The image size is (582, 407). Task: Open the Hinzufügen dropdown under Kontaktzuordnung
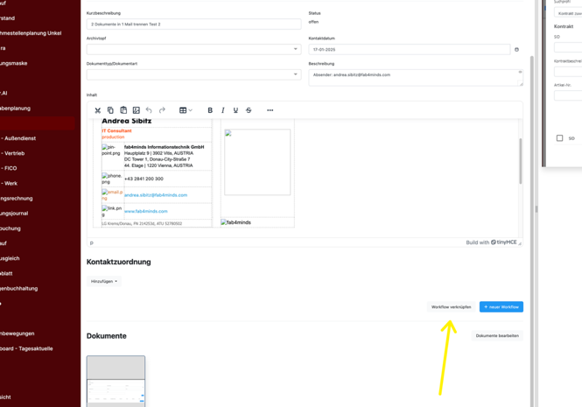click(103, 282)
